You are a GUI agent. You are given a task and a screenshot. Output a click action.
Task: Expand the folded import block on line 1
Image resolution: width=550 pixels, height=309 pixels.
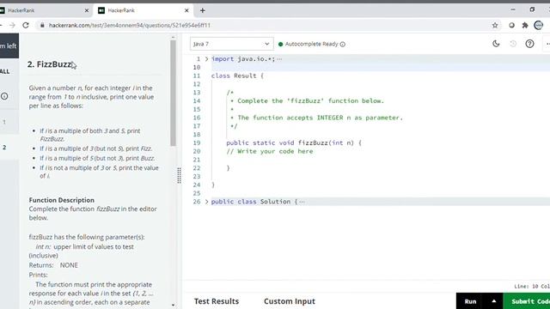click(206, 59)
